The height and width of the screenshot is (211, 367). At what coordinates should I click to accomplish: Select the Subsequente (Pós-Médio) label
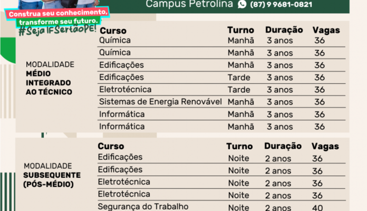click(52, 175)
